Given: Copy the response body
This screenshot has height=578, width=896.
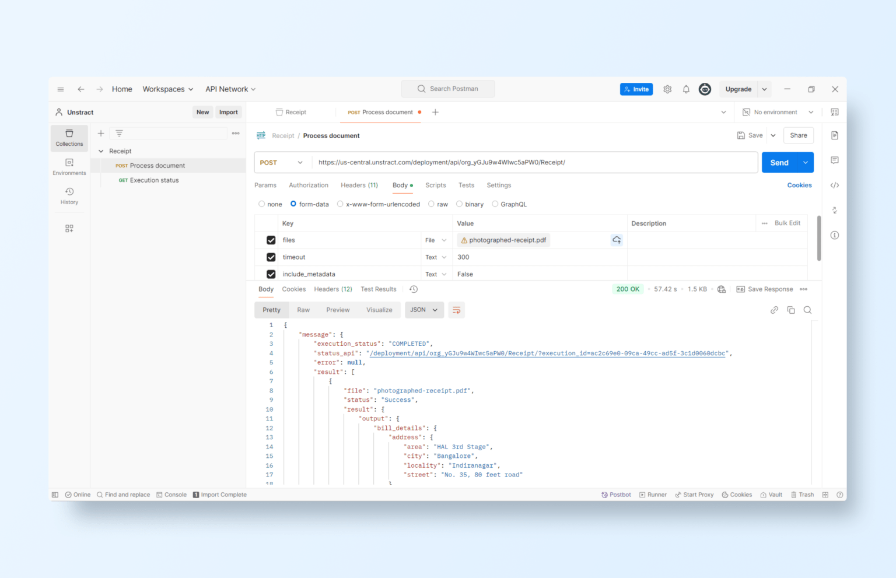Looking at the screenshot, I should [791, 310].
